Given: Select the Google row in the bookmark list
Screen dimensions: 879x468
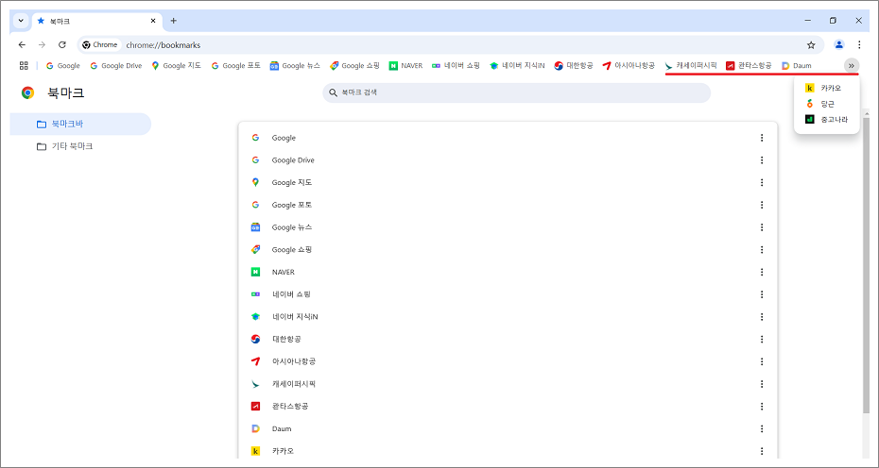Looking at the screenshot, I should click(508, 138).
